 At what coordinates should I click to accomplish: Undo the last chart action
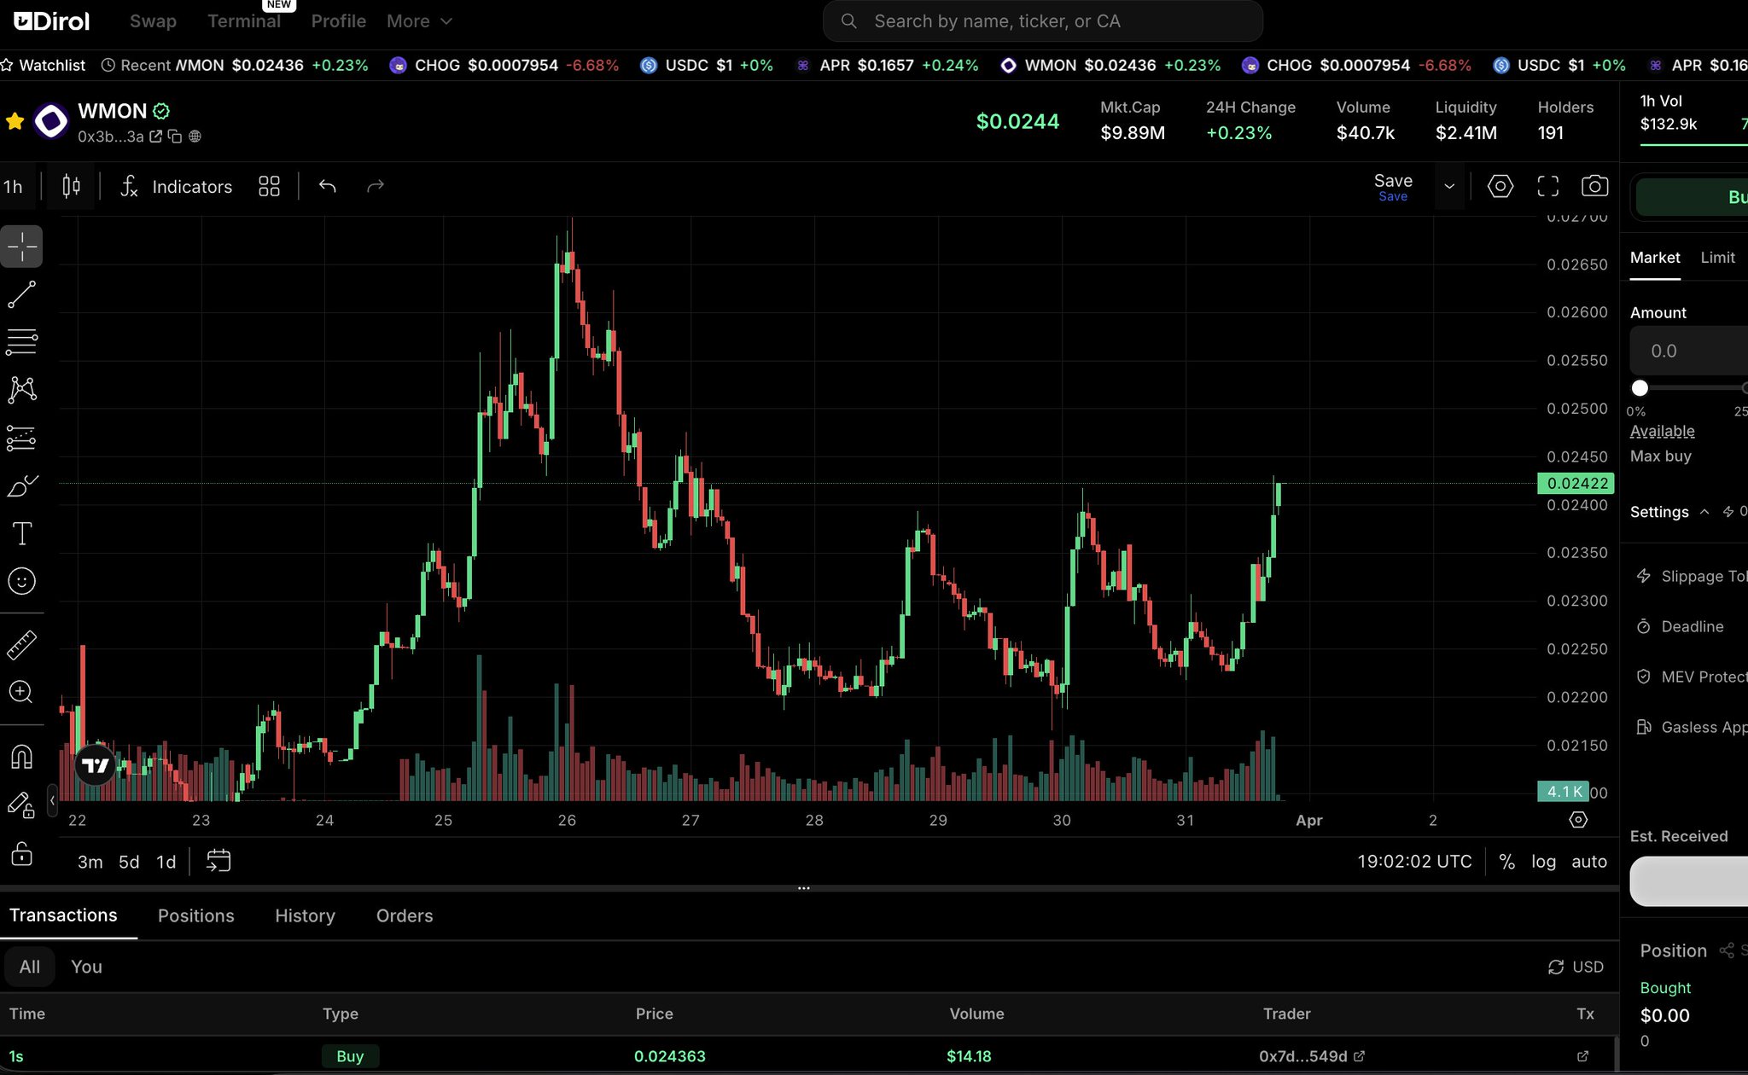click(x=328, y=186)
